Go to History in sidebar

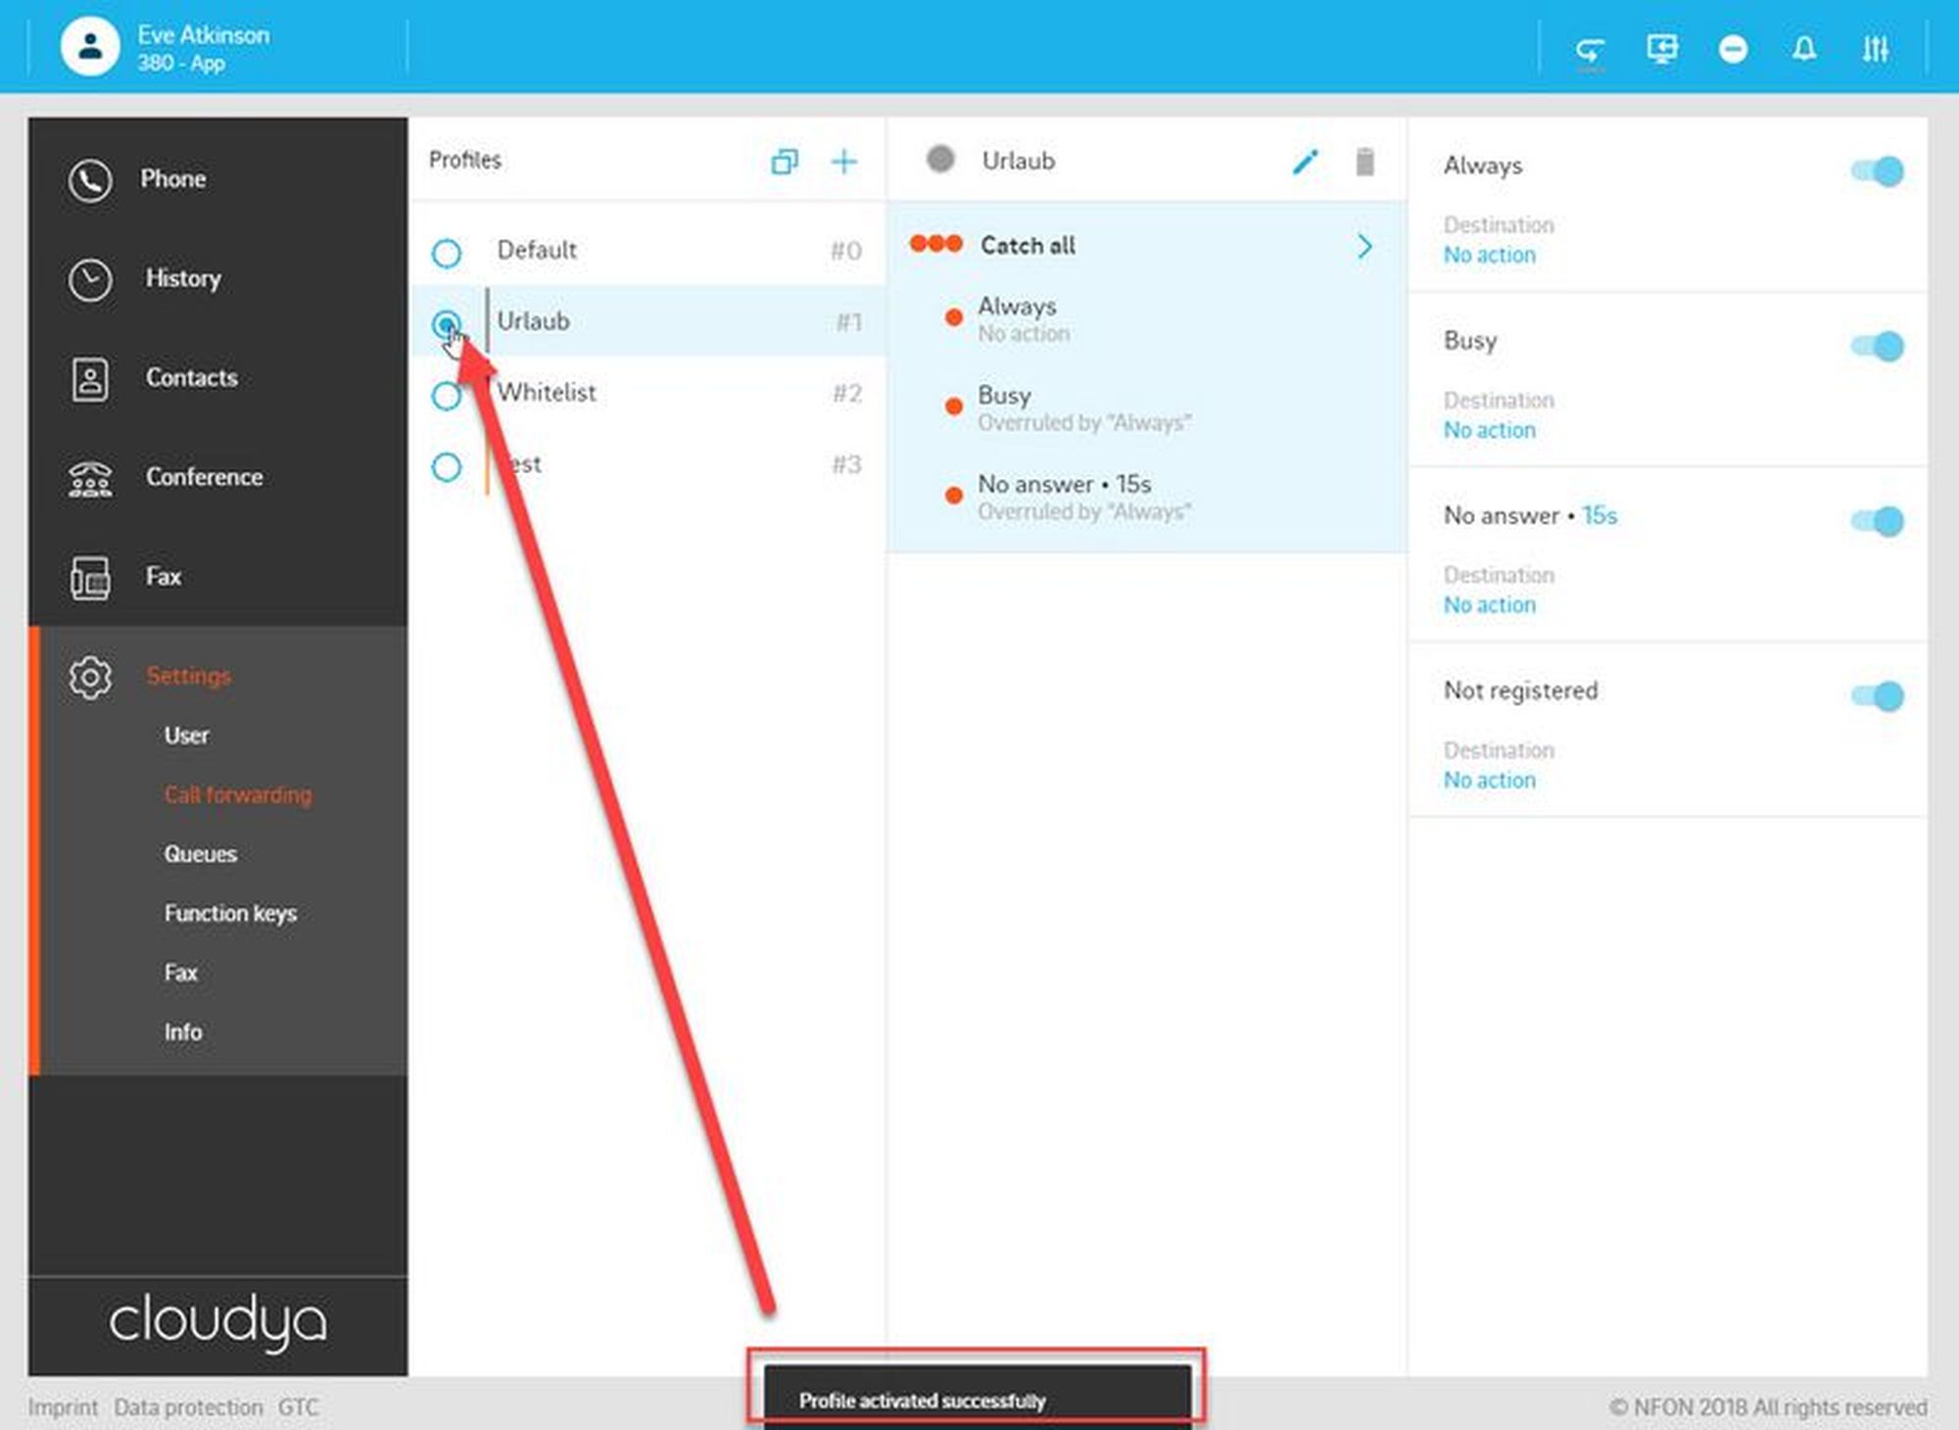(182, 278)
